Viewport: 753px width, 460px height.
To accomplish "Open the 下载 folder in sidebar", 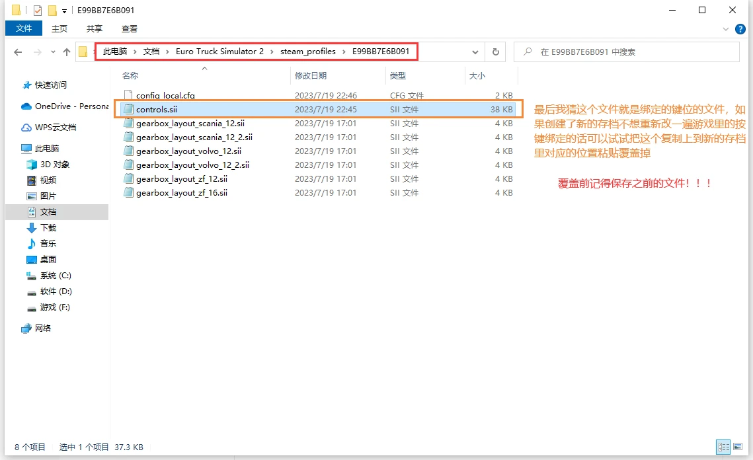I will pos(48,227).
